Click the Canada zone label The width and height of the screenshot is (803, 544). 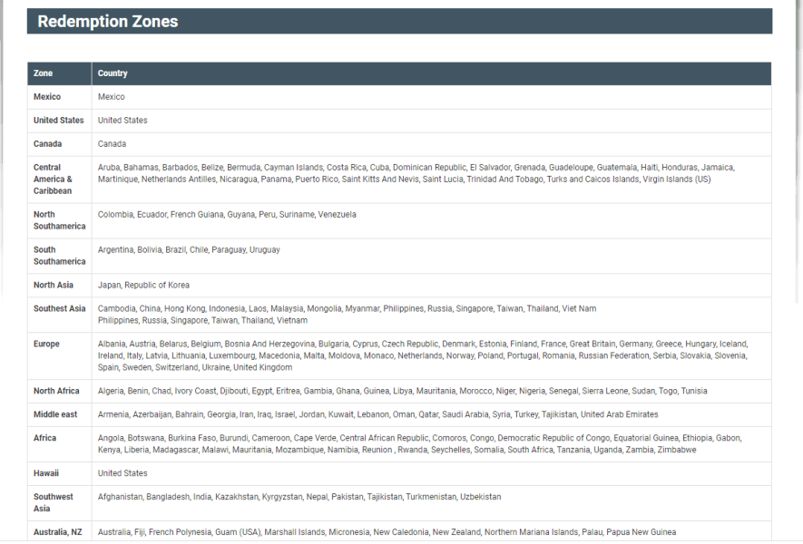(x=47, y=144)
